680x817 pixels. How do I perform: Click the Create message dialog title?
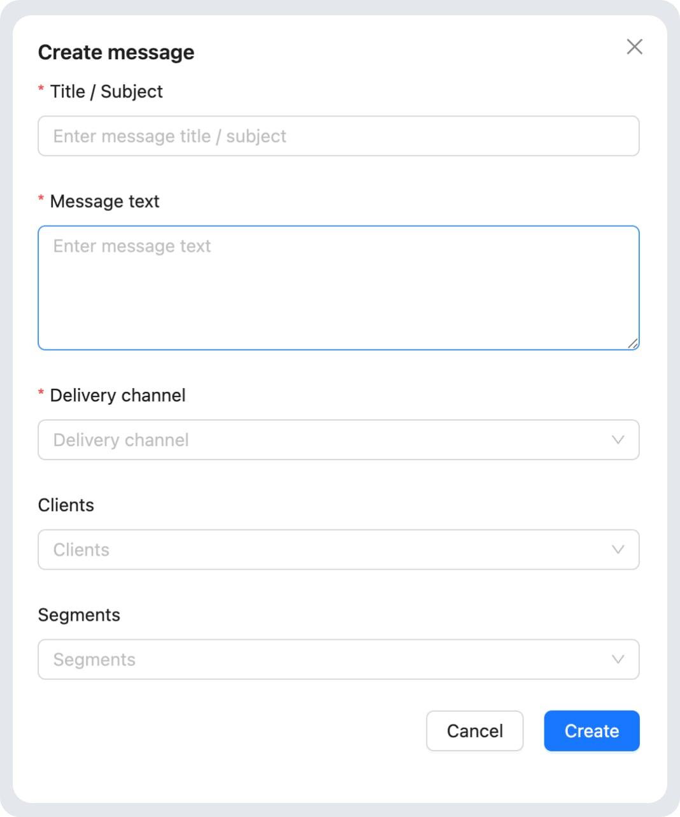click(117, 52)
